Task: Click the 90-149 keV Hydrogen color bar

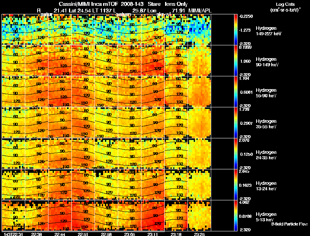Action: (237, 60)
